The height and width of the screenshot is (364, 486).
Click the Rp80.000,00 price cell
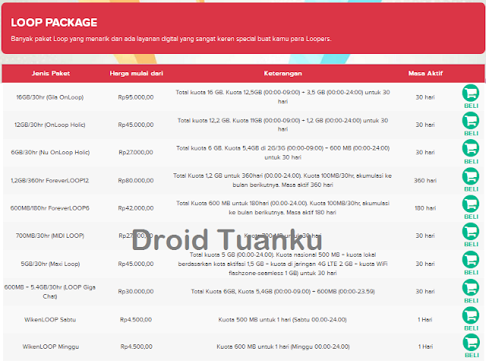pos(136,180)
